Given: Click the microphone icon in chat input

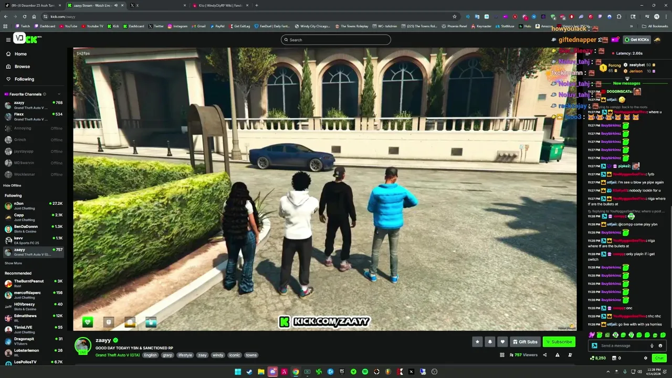Looking at the screenshot, I should coord(652,345).
